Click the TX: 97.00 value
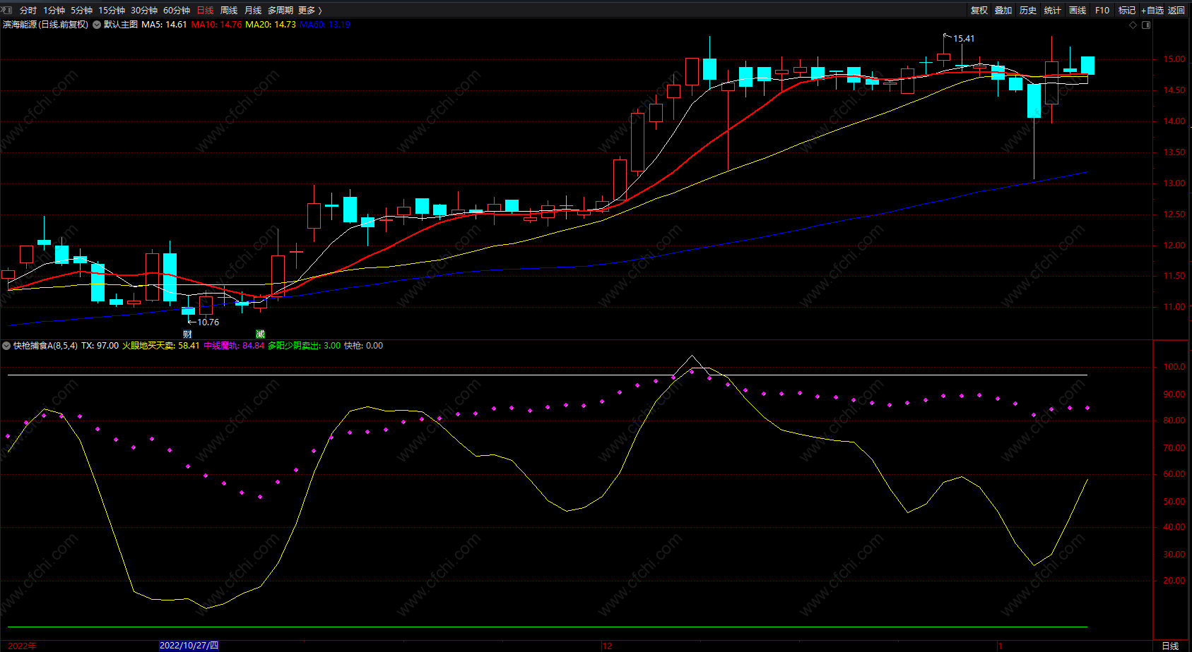The width and height of the screenshot is (1192, 652). point(100,346)
